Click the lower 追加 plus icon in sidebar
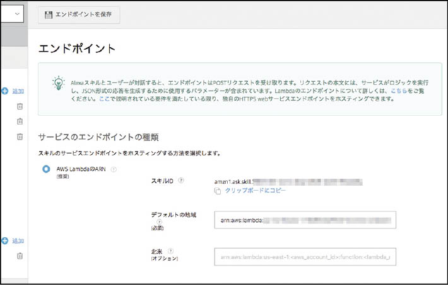The width and height of the screenshot is (448, 285). (5, 241)
